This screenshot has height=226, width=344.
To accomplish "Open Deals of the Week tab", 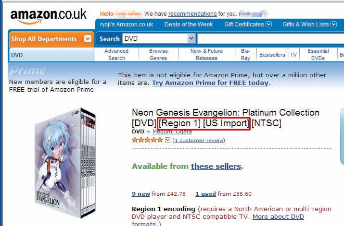I will point(189,24).
